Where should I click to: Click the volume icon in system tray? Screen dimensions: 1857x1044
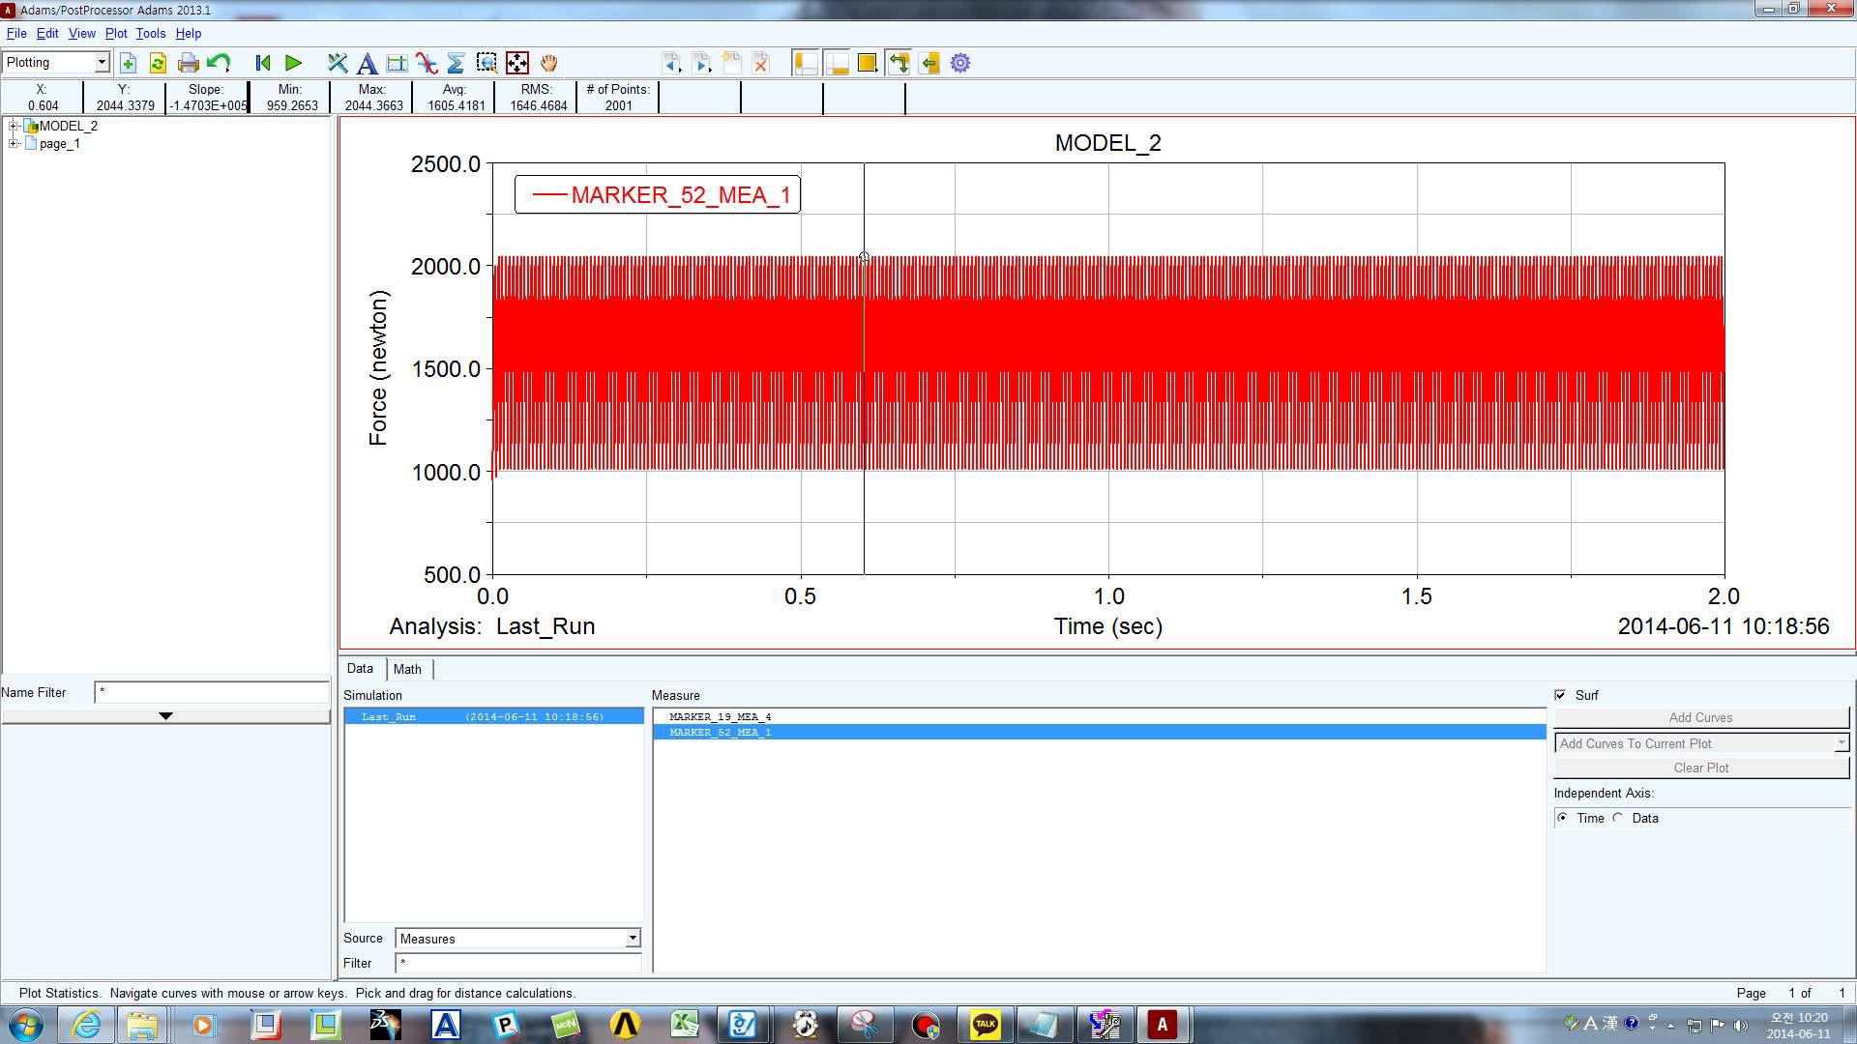pos(1740,1026)
